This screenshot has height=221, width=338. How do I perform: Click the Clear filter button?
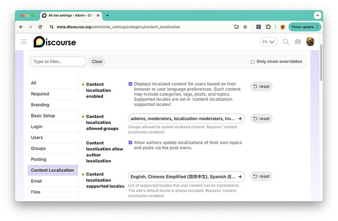coord(97,61)
